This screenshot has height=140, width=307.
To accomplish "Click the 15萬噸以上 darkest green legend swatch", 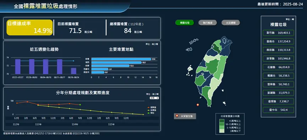I will [222, 121].
